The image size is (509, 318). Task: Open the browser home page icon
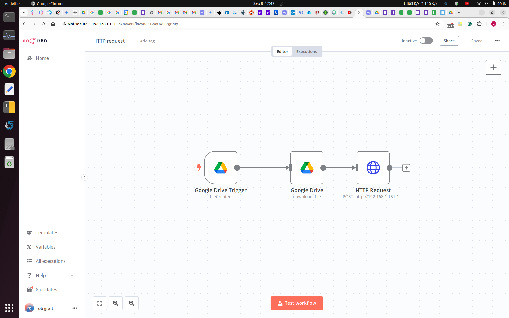coord(53,24)
